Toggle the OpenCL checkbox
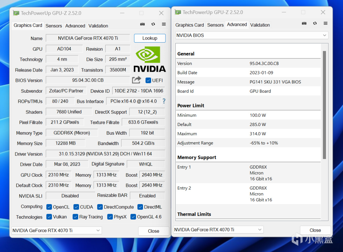Screen dimensions: 343x252 tap(49, 207)
